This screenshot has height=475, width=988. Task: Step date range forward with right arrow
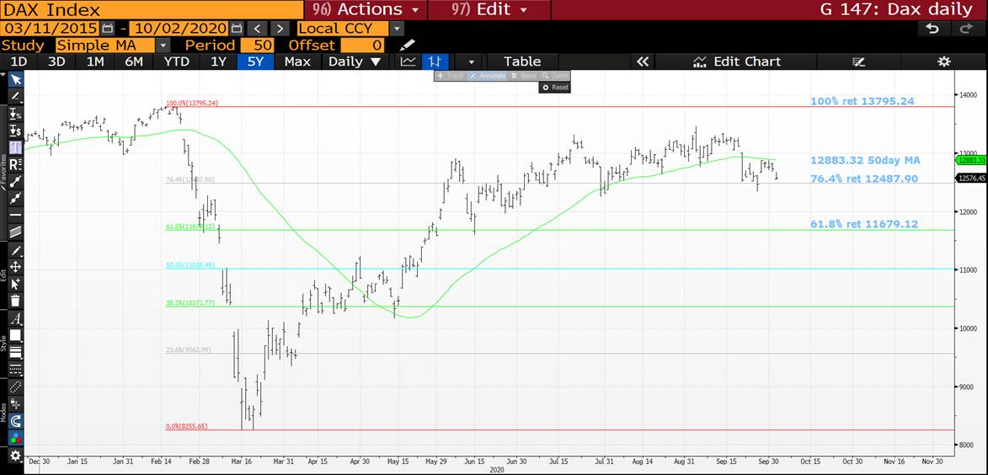pyautogui.click(x=280, y=29)
